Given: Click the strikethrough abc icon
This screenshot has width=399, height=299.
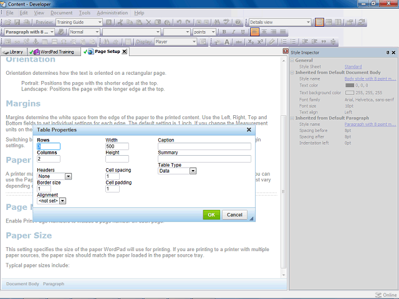Looking at the screenshot, I should tap(238, 42).
